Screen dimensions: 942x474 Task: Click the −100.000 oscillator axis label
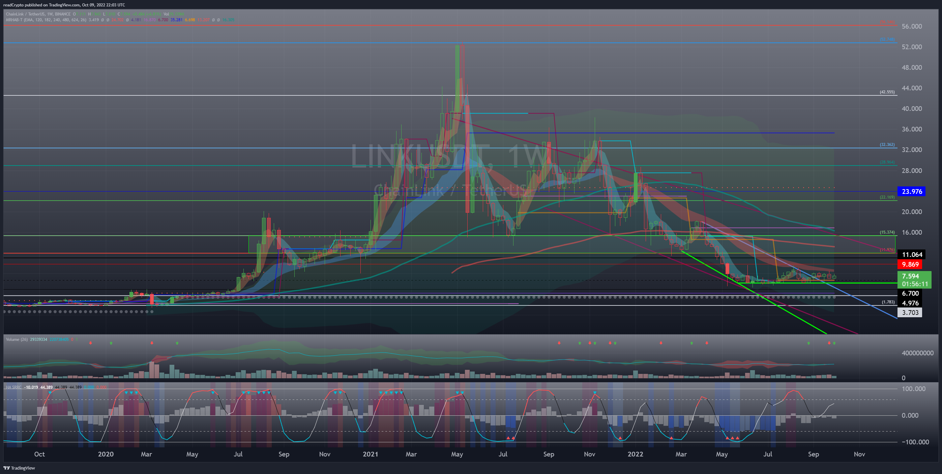click(x=915, y=442)
